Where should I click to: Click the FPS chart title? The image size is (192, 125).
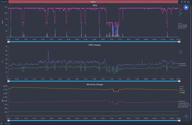point(95,5)
